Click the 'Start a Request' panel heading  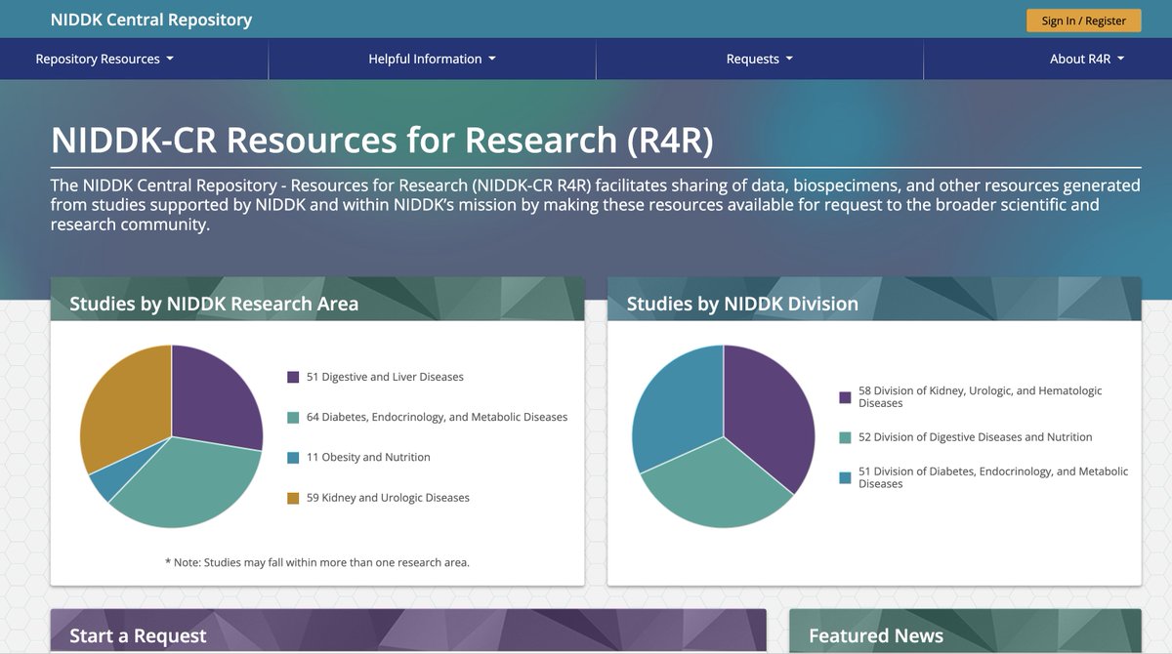pyautogui.click(x=138, y=636)
